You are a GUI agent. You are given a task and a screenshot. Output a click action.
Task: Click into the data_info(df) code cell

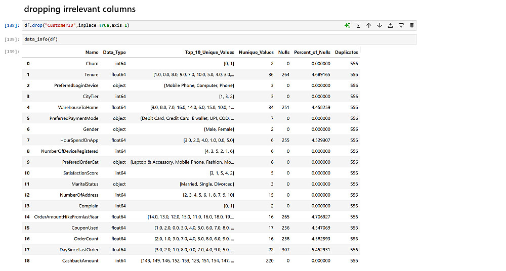click(x=202, y=39)
